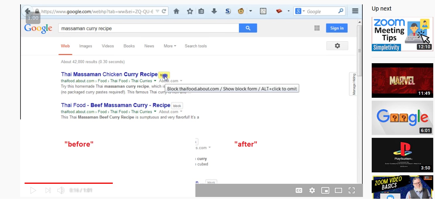Click the Google search results settings gear

pos(337,46)
